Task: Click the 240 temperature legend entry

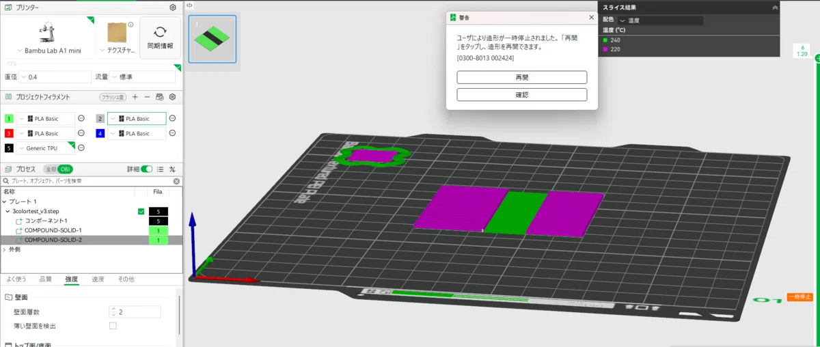Action: point(611,40)
